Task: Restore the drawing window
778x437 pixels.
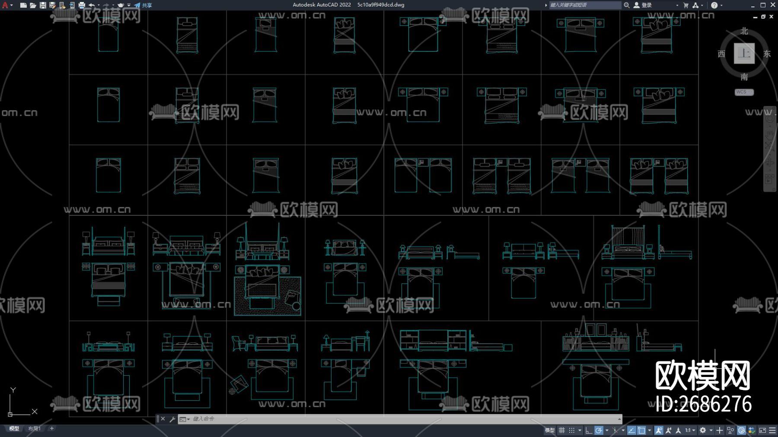Action: (x=763, y=16)
